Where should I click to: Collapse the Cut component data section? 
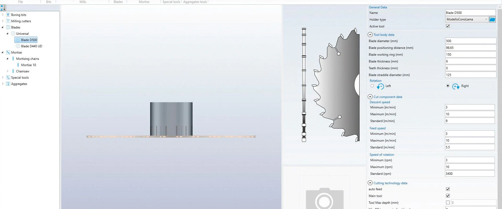click(x=370, y=97)
